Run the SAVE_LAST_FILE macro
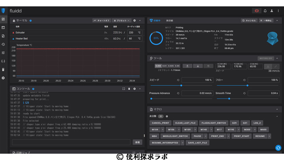Screen dimensions: 284x160 click(x=197, y=143)
